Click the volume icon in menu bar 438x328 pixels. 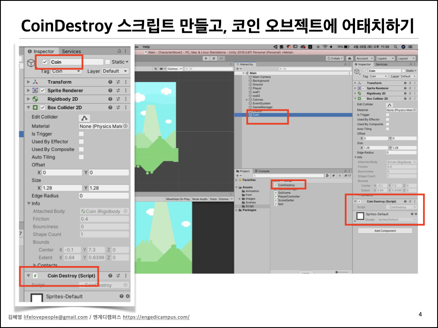[x=331, y=47]
